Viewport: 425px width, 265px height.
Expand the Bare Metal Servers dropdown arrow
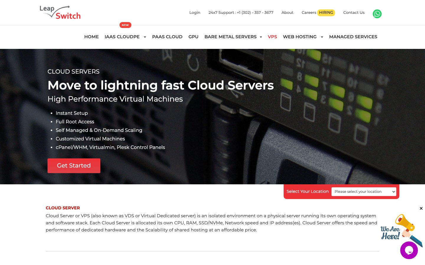(x=261, y=37)
